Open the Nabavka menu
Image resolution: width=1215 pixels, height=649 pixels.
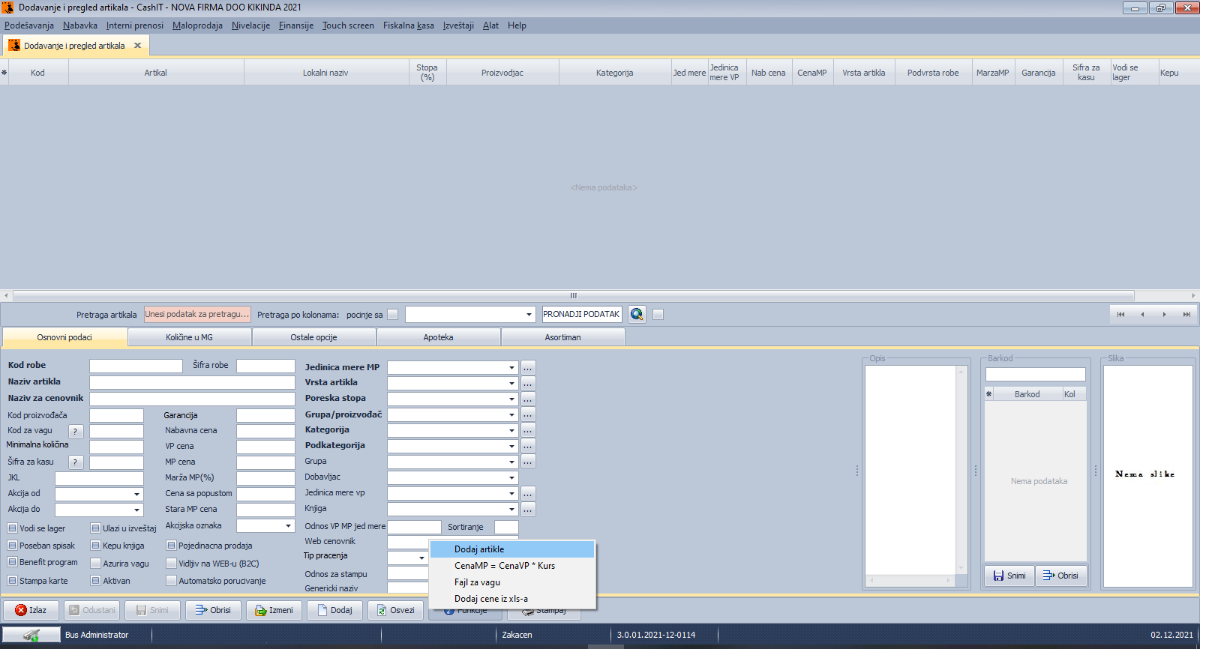coord(80,25)
